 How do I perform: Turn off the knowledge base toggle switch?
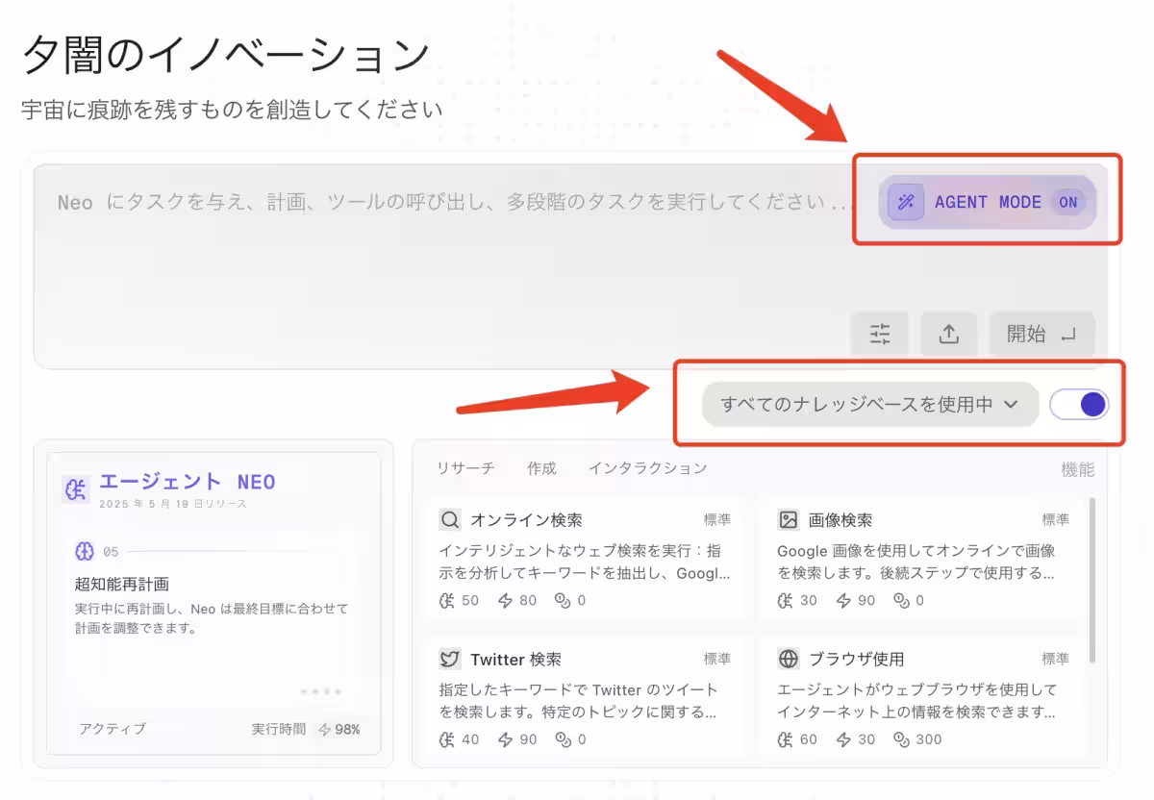pos(1079,405)
